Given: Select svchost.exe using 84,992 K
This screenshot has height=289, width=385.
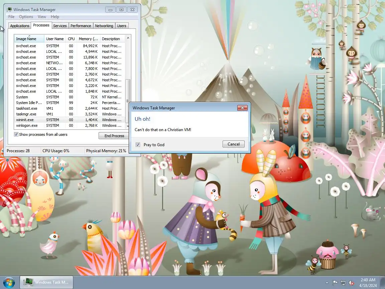Looking at the screenshot, I should (x=70, y=46).
